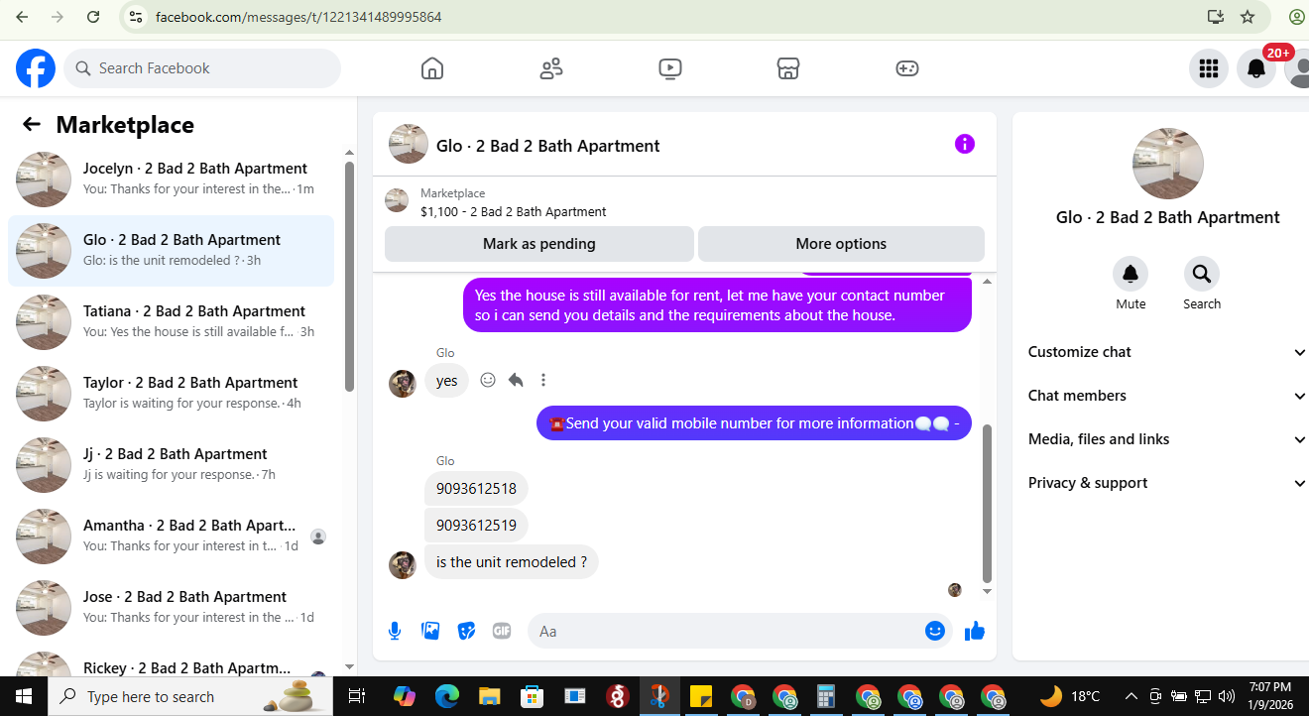Open the Facebook menu grid icon
Image resolution: width=1309 pixels, height=716 pixels.
coord(1208,68)
